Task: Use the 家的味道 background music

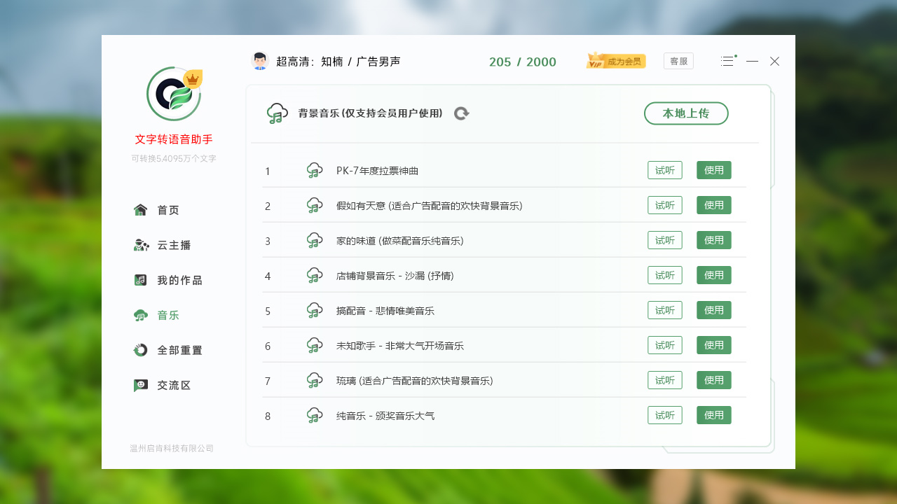Action: pos(713,239)
